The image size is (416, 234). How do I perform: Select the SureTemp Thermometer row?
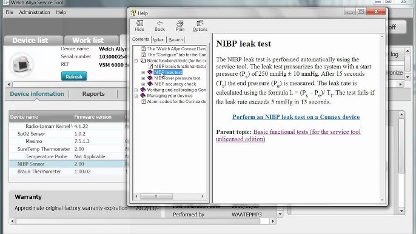click(68, 149)
